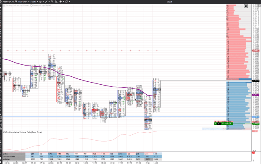Click the chart type icon in toolbar
This screenshot has height=164, width=261.
41,2
